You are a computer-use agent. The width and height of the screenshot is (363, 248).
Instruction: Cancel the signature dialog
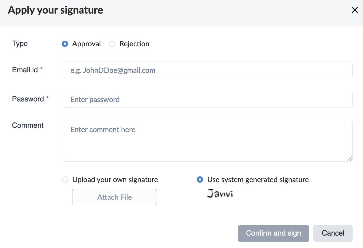point(333,233)
